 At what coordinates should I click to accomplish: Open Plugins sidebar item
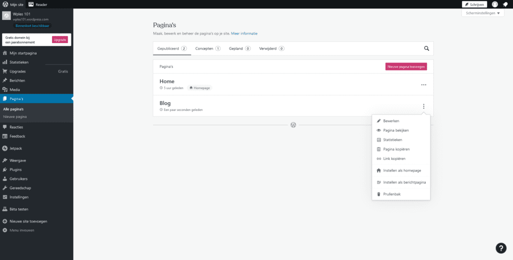click(x=37, y=170)
